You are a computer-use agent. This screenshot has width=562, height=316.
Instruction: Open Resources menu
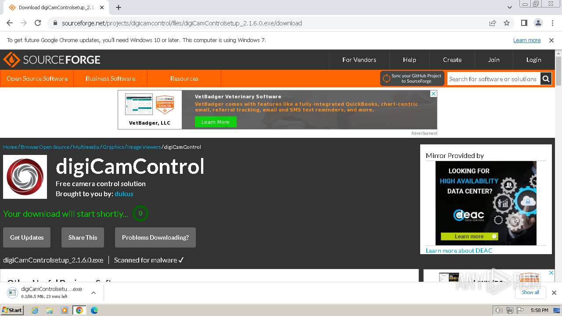pos(184,79)
